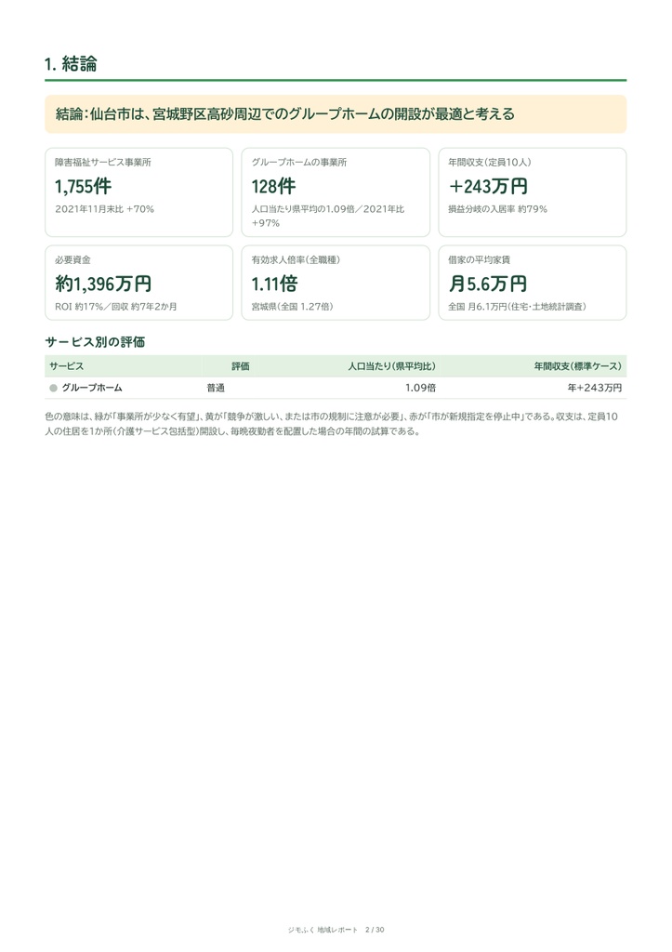Click the note 'ROI 約17%／回収 約7年2か月'
The width and height of the screenshot is (672, 952).
(116, 307)
